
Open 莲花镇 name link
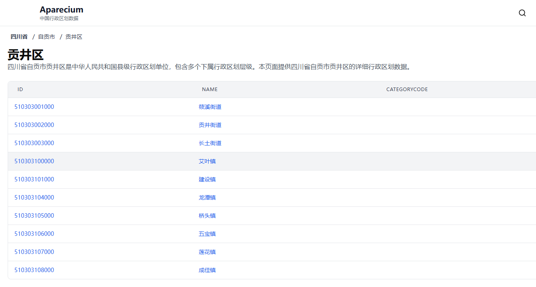pyautogui.click(x=207, y=252)
